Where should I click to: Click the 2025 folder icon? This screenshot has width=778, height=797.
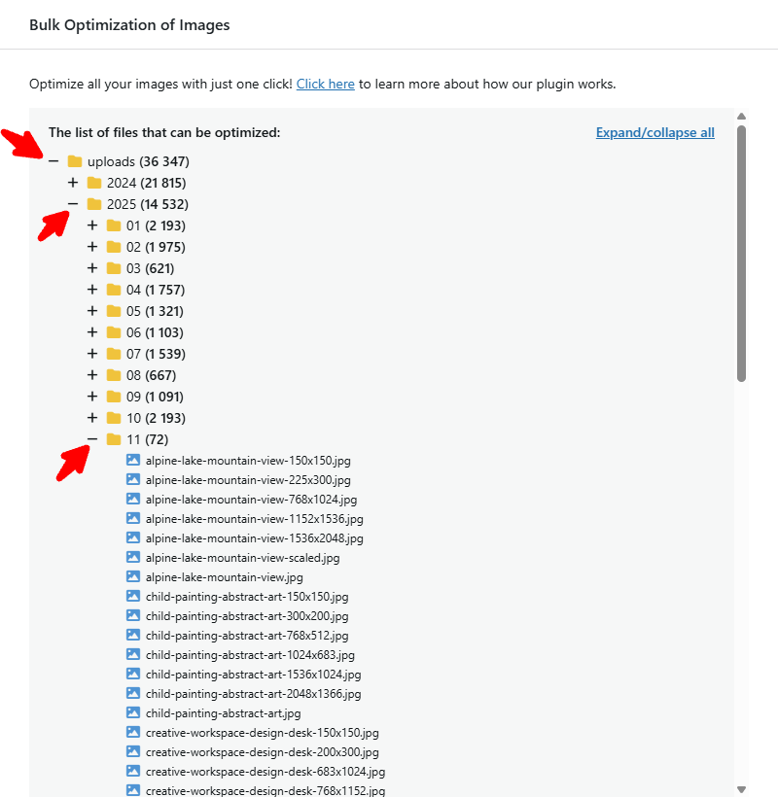[x=94, y=204]
